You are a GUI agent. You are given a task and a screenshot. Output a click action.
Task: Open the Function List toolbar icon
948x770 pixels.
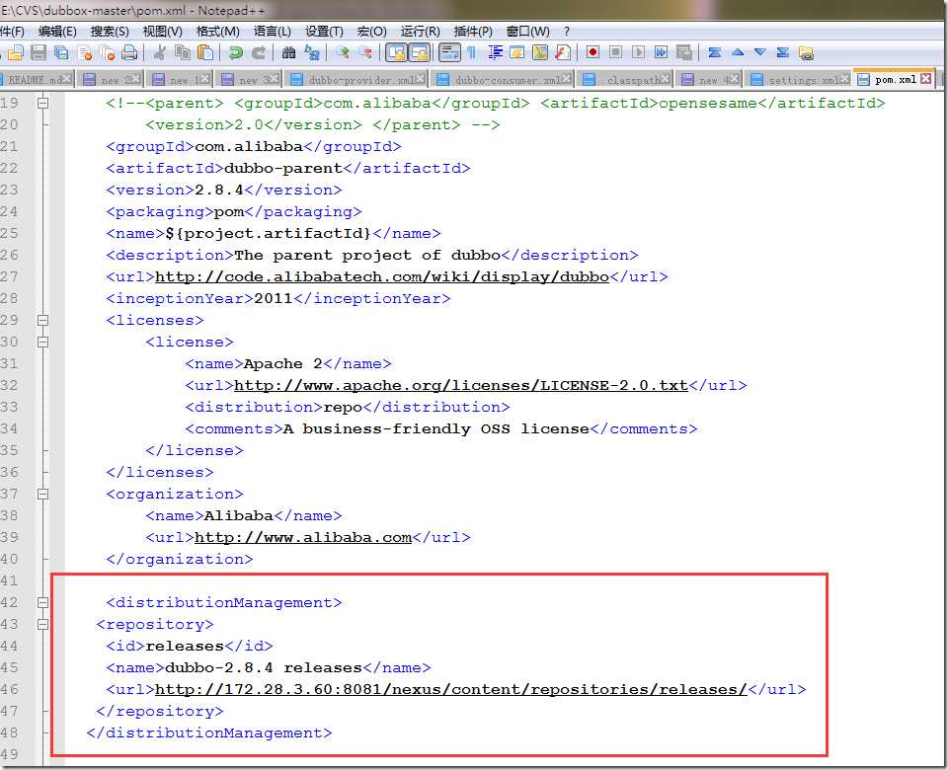(563, 53)
